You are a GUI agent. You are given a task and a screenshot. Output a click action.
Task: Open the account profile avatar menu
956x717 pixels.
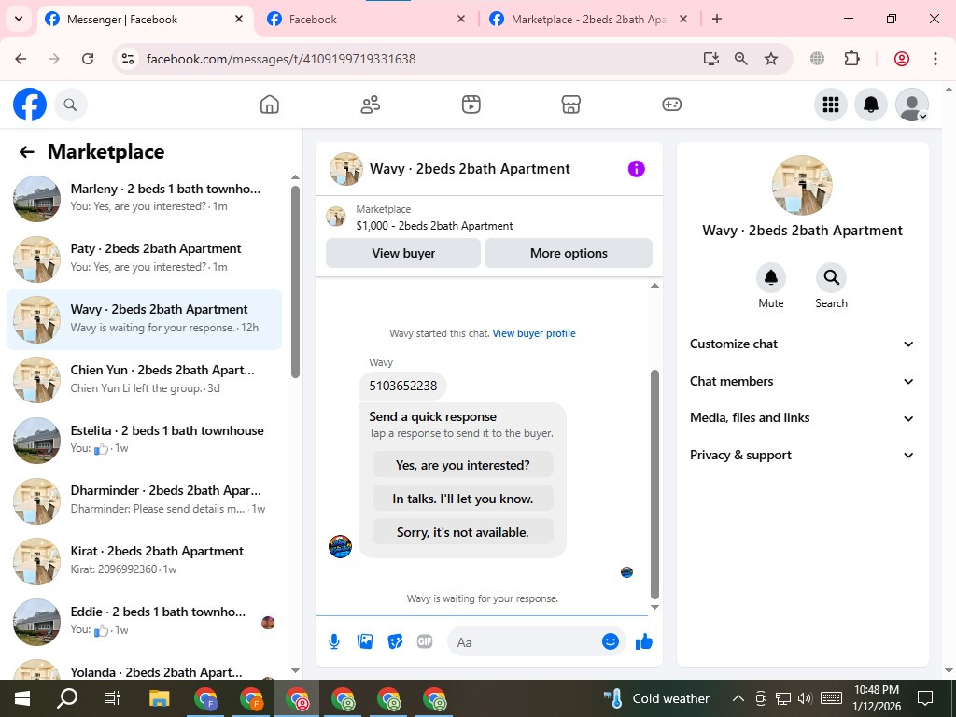911,105
